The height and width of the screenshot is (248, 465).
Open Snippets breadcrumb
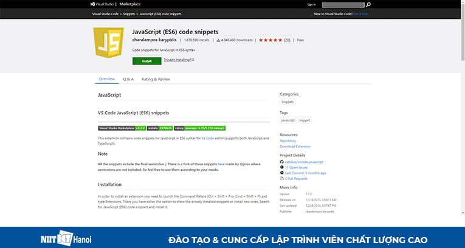coord(129,14)
